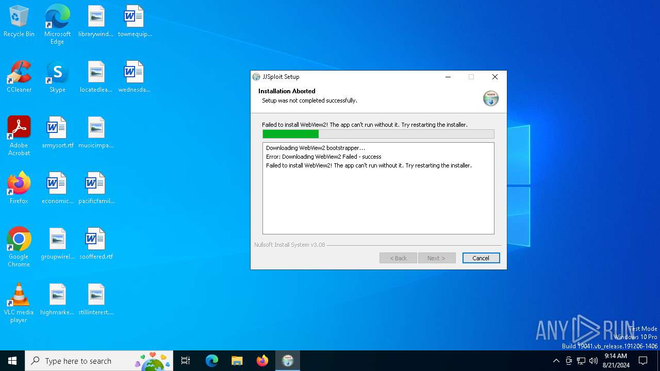
Task: Select the pacificfamil... Word document
Action: pos(96,189)
